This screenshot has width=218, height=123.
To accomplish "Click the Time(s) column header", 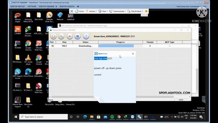I will click(x=150, y=42).
